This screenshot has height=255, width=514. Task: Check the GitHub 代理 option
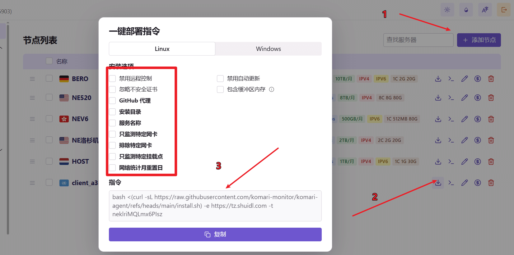[112, 101]
